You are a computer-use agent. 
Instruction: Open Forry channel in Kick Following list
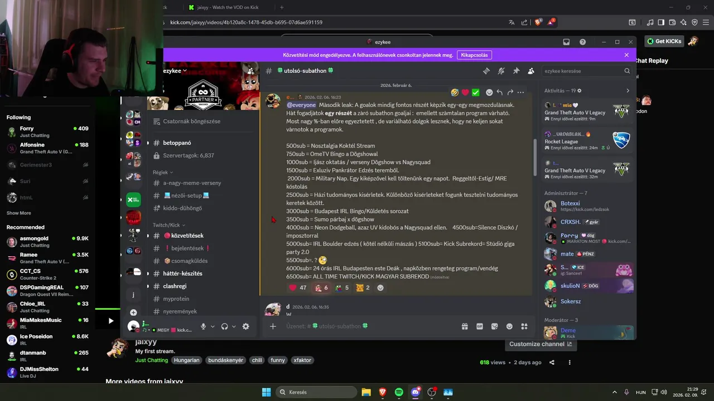coord(47,131)
